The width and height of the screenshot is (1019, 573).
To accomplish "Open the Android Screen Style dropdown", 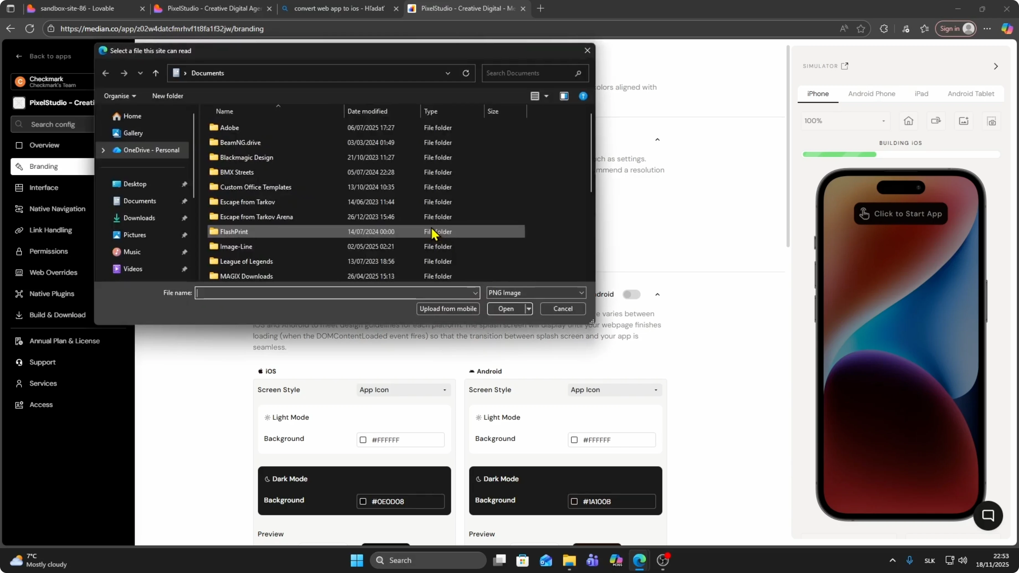I will (614, 390).
